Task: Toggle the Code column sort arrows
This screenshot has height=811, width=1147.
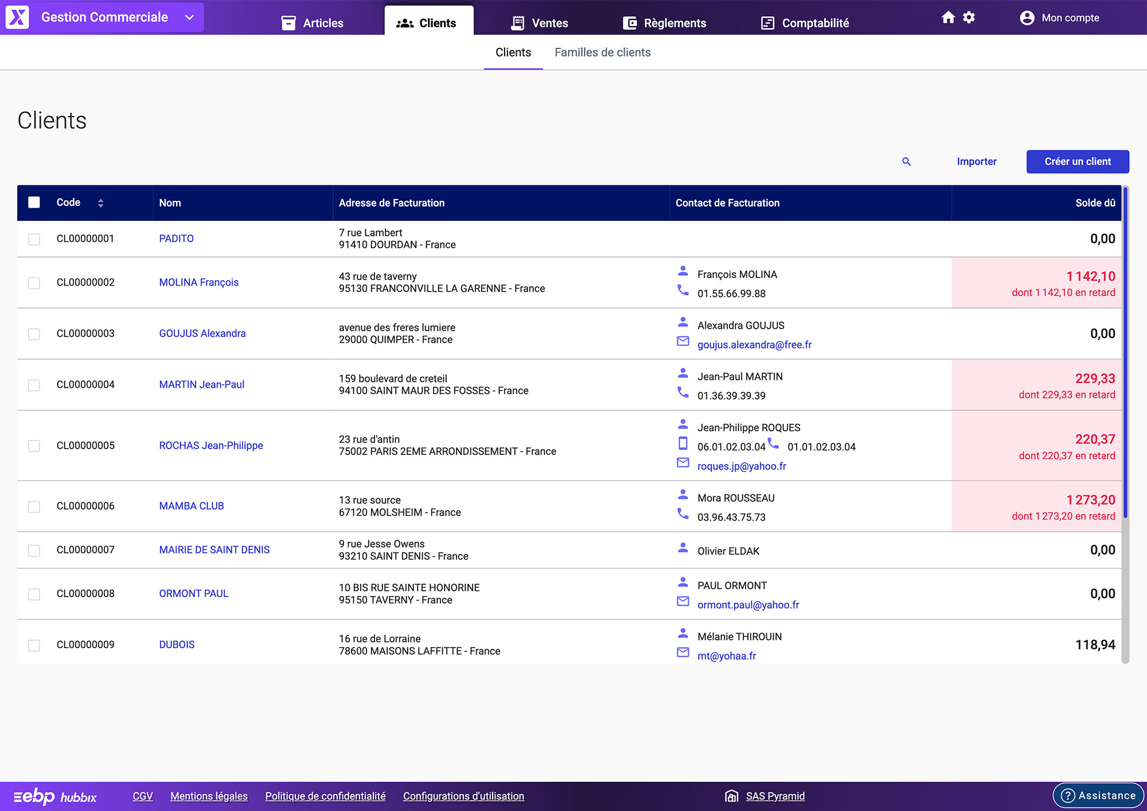Action: [x=101, y=202]
